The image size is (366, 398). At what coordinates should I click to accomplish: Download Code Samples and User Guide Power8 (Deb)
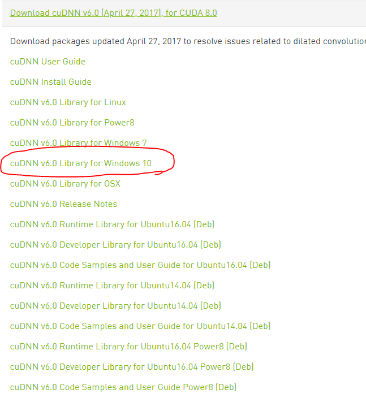click(123, 387)
